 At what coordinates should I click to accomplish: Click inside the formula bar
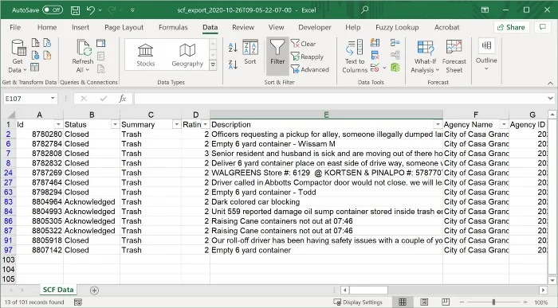tap(340, 99)
